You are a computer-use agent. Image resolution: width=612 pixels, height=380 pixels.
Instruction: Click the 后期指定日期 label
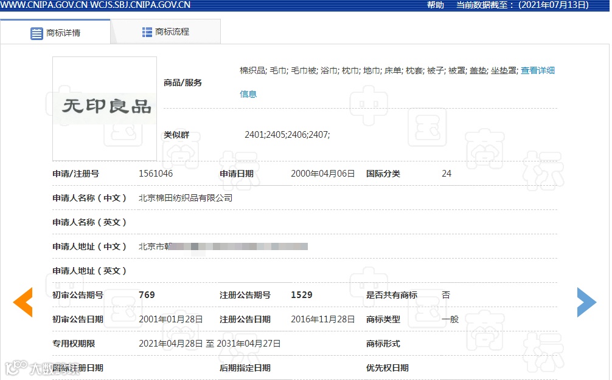tap(245, 368)
